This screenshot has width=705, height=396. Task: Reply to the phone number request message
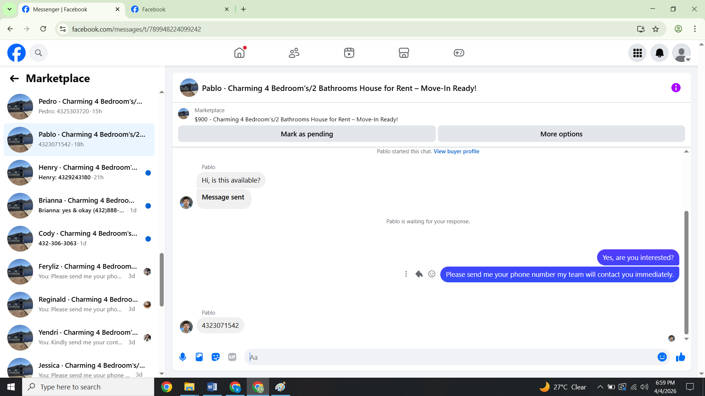[419, 274]
